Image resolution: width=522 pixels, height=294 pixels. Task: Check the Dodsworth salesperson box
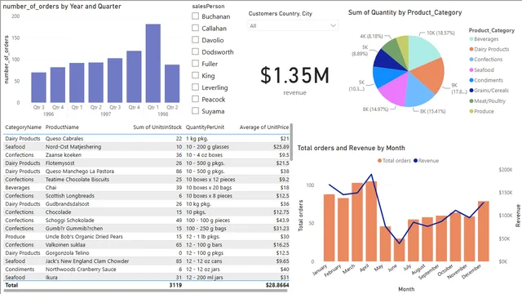196,51
